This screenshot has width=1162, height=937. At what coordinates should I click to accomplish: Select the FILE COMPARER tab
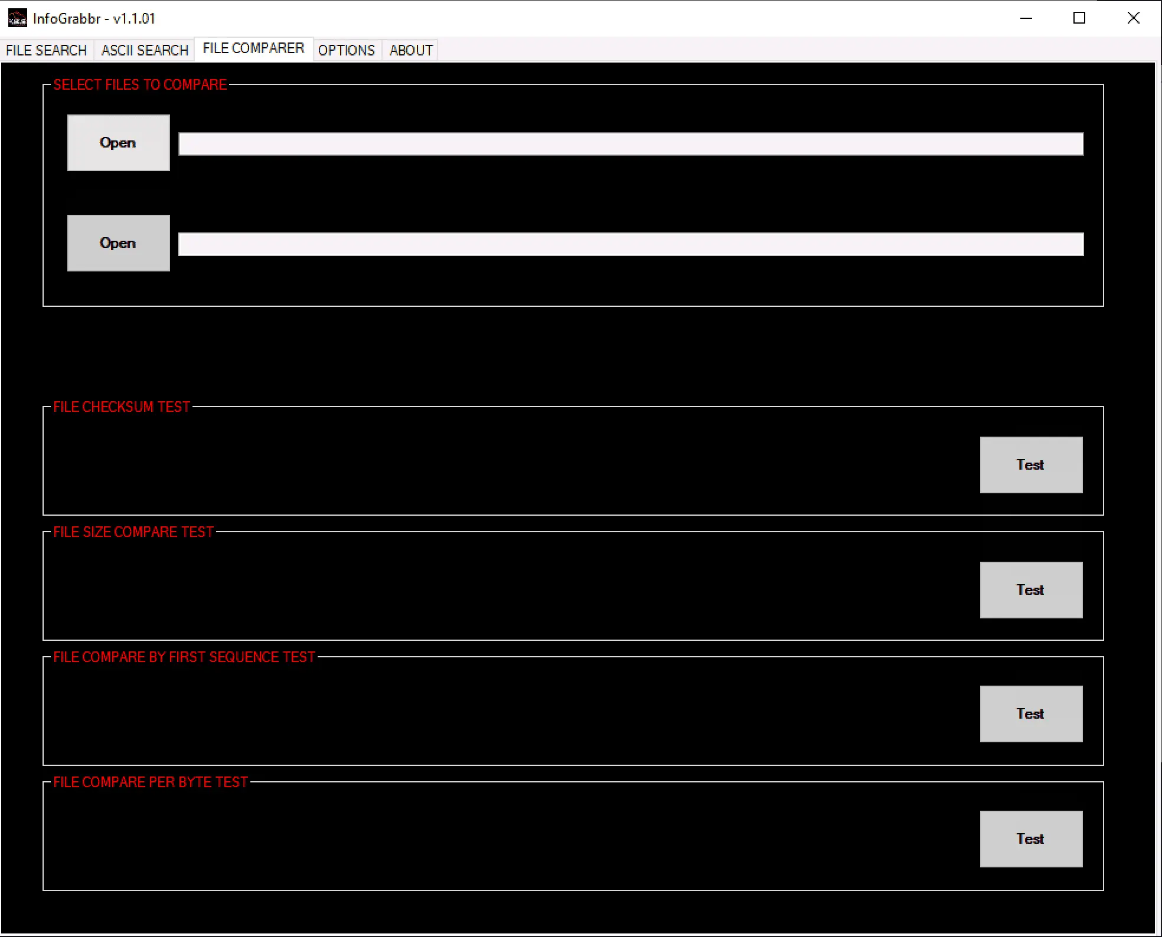254,48
